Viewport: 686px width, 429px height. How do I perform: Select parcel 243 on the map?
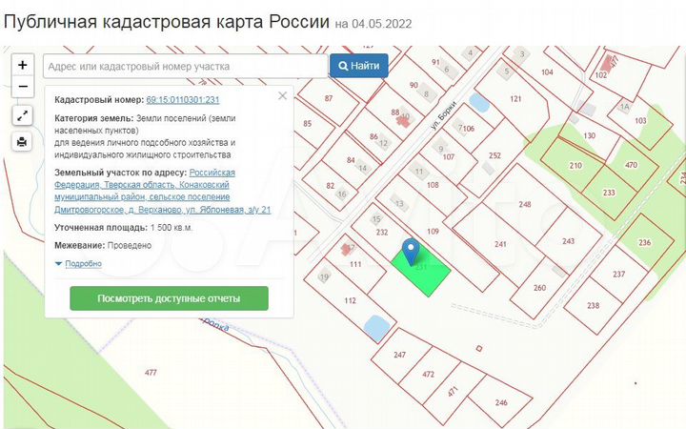click(x=568, y=241)
